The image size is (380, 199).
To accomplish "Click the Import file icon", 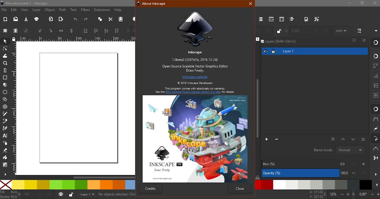I will [51, 19].
